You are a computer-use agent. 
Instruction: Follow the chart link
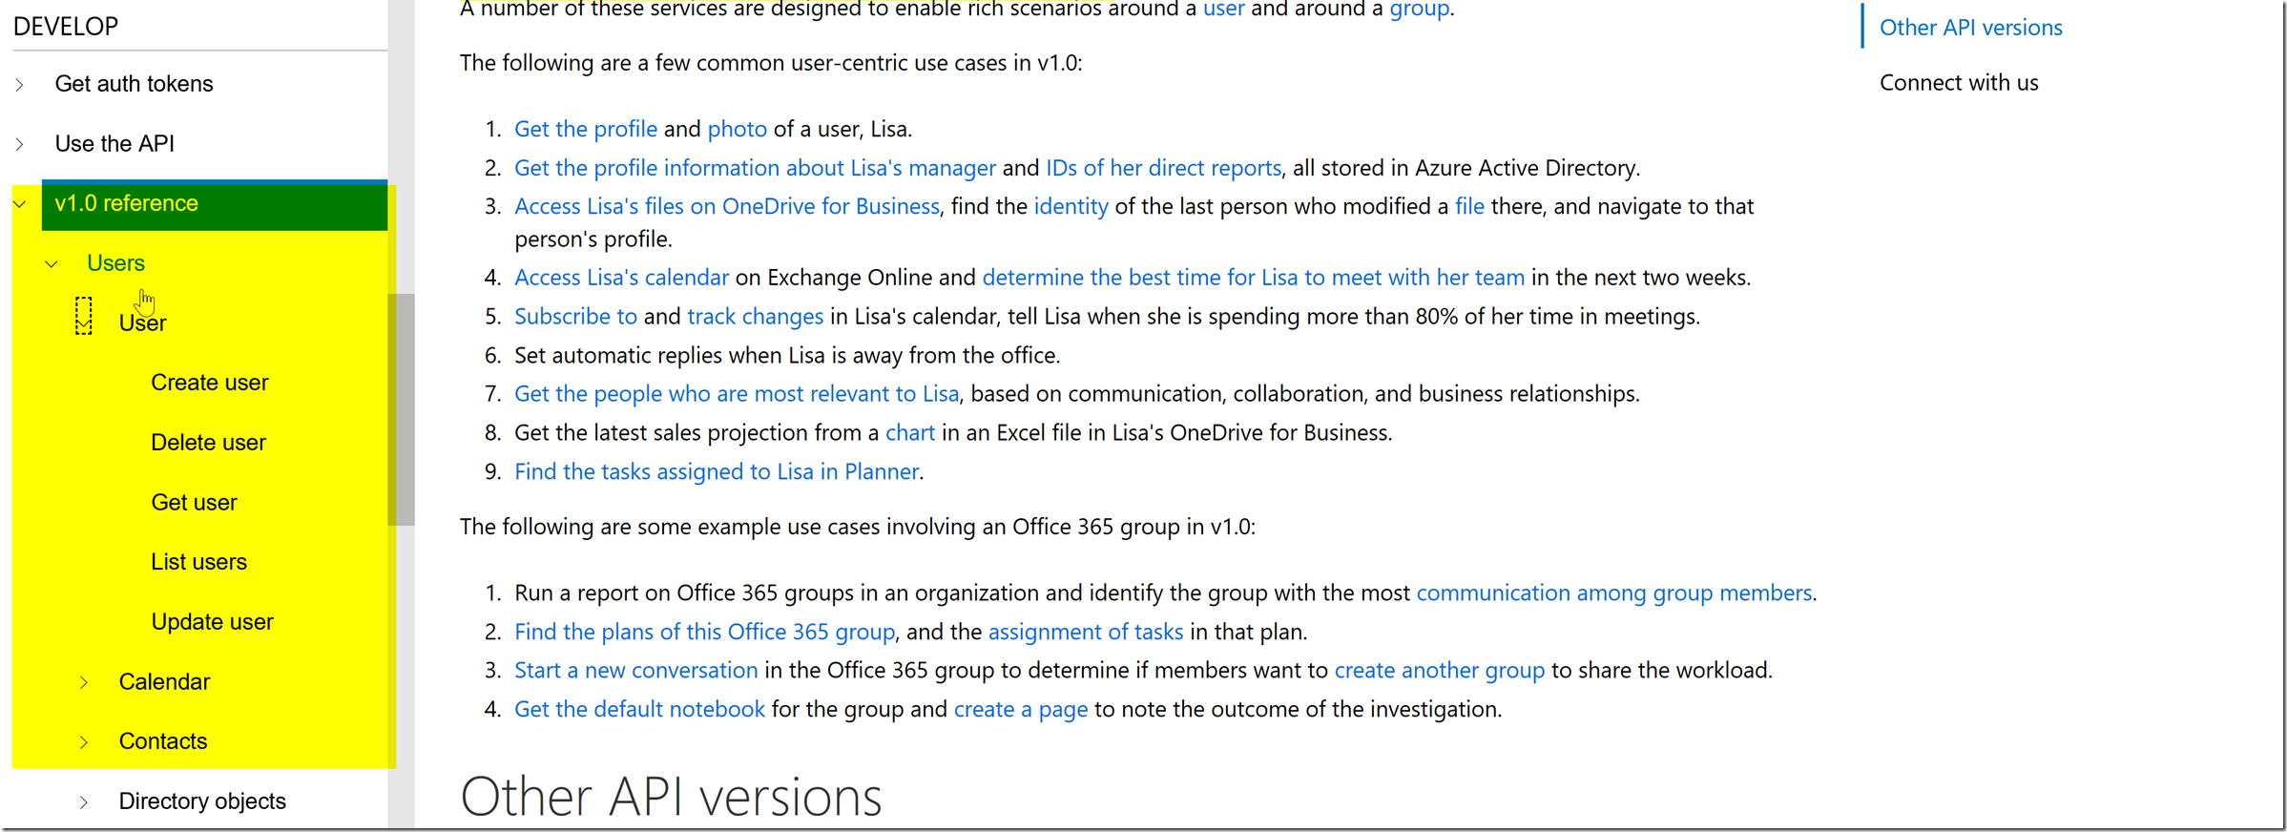[x=910, y=433]
